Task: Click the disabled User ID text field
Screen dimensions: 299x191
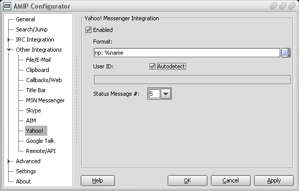Action: pos(192,80)
